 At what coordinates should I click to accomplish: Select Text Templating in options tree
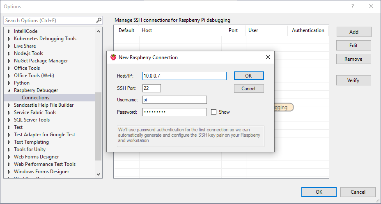tap(31, 142)
